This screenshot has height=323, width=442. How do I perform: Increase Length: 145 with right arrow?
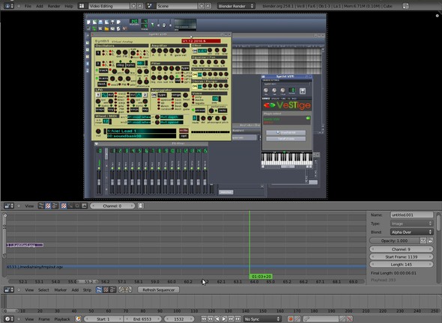(430, 265)
